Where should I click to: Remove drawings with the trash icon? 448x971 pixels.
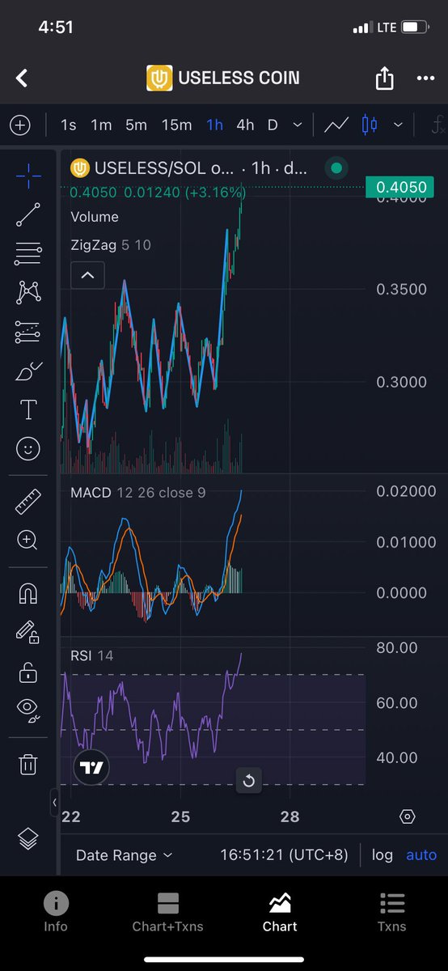[28, 763]
